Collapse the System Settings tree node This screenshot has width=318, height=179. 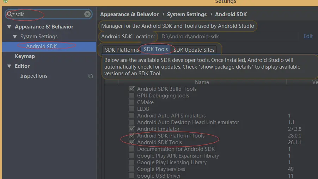pyautogui.click(x=14, y=37)
